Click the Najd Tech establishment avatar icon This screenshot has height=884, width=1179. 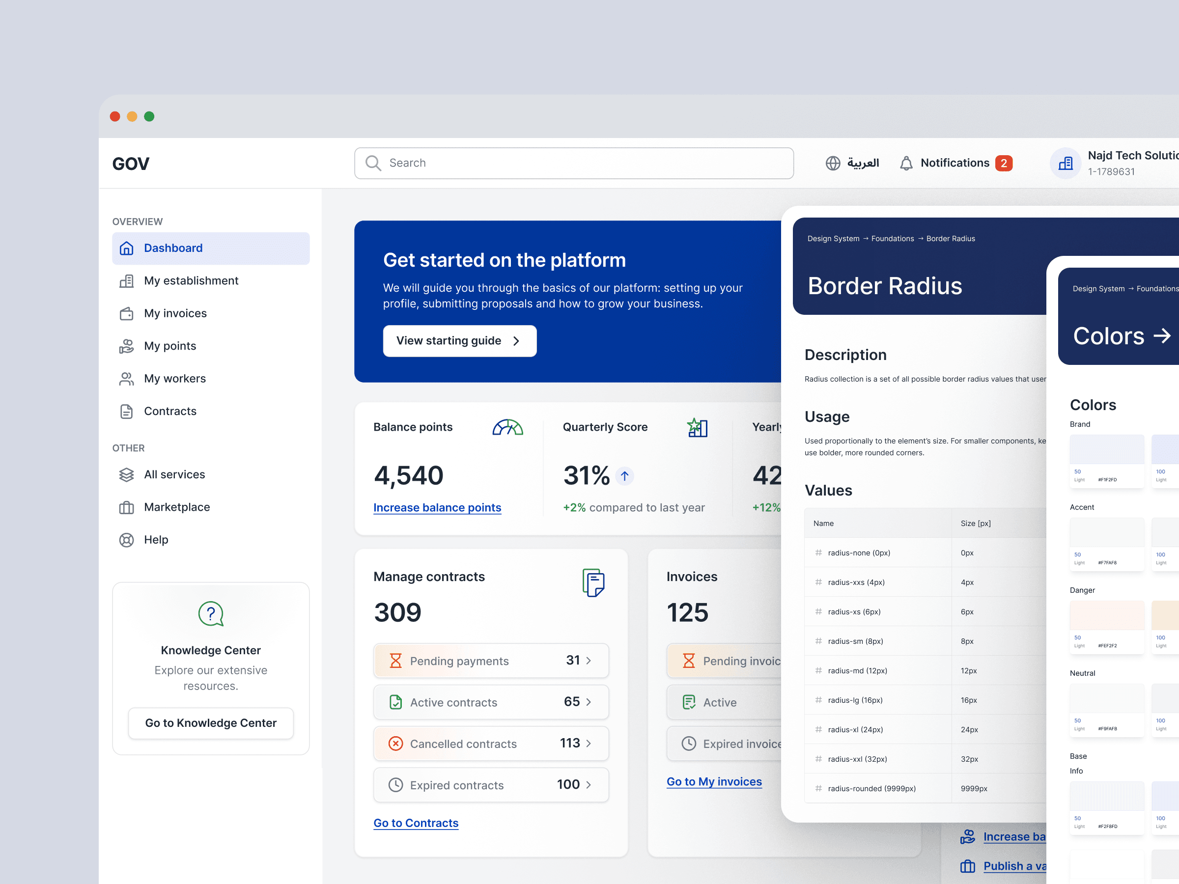[1065, 163]
